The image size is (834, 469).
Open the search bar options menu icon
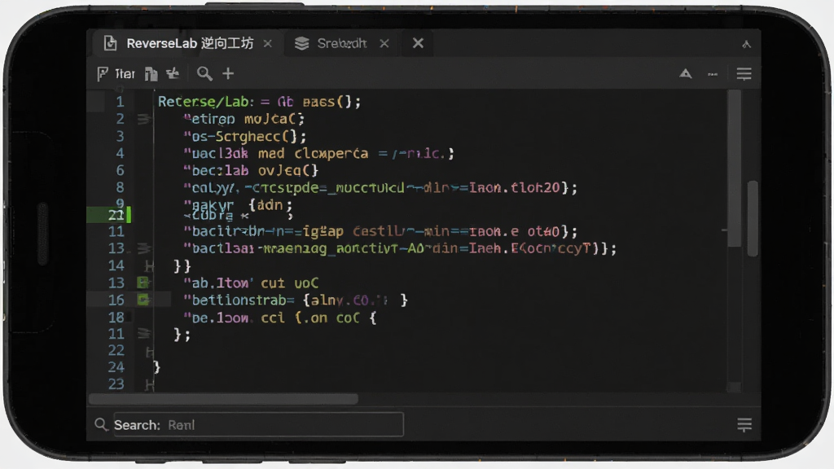pyautogui.click(x=744, y=425)
